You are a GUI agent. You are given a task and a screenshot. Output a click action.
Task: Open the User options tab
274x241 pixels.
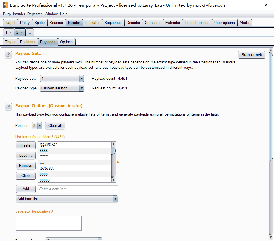[x=225, y=23]
